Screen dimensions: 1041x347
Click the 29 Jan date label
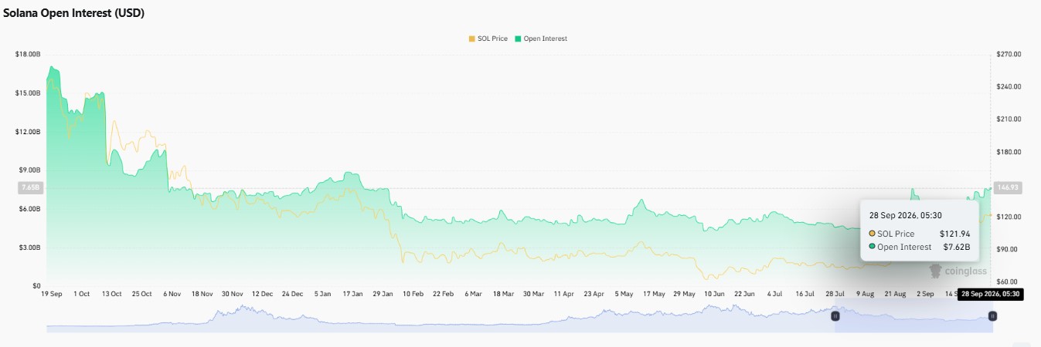coord(383,294)
